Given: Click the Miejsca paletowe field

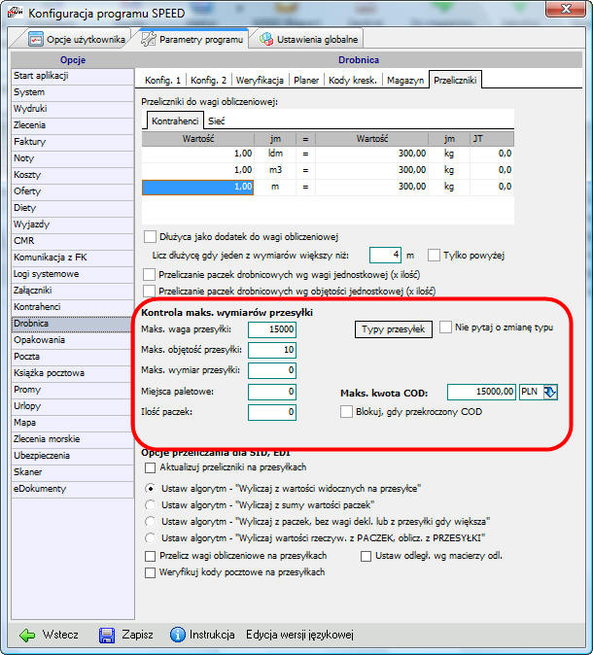Looking at the screenshot, I should coord(272,392).
